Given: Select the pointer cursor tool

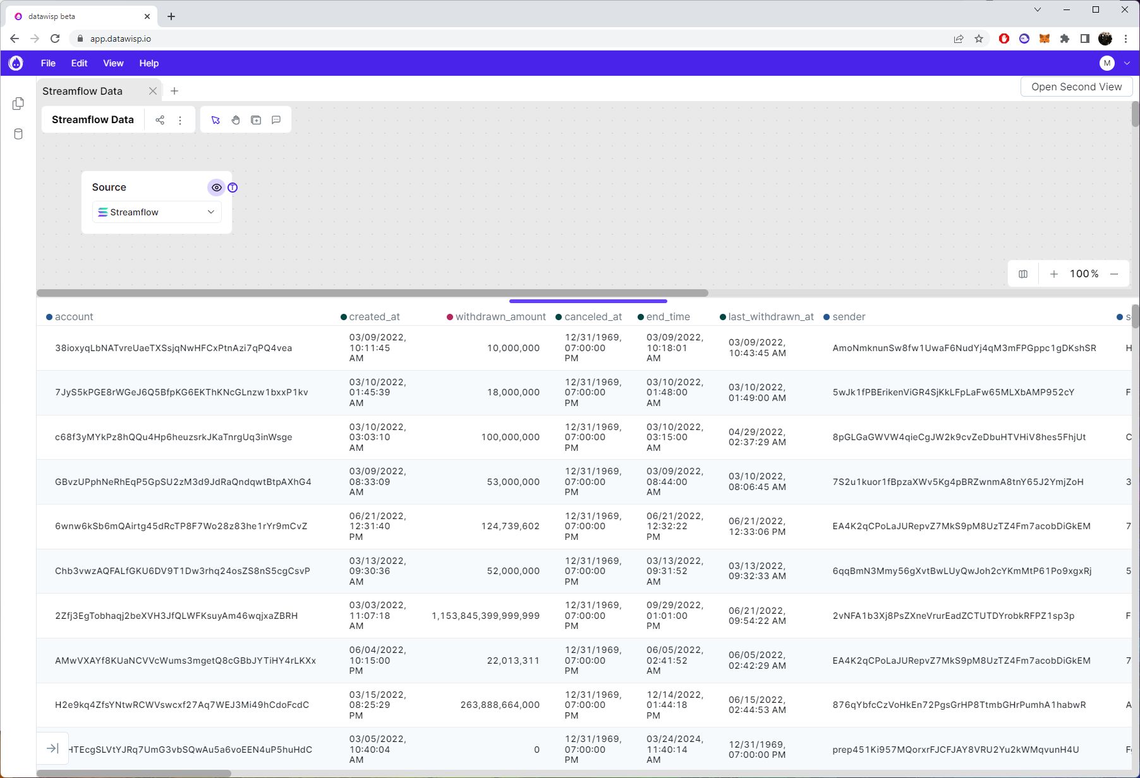Looking at the screenshot, I should click(x=215, y=120).
